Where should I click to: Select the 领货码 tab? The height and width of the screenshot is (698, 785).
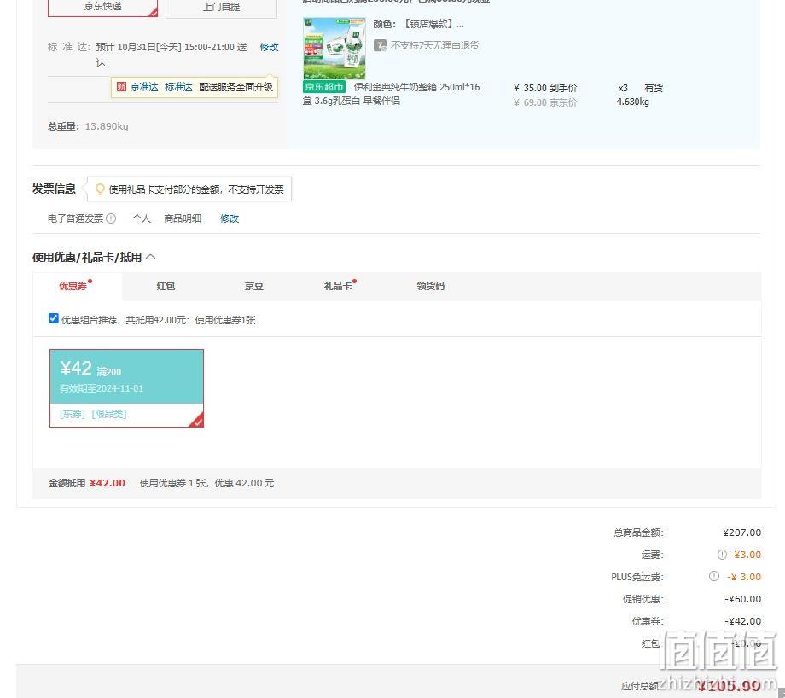coord(431,286)
